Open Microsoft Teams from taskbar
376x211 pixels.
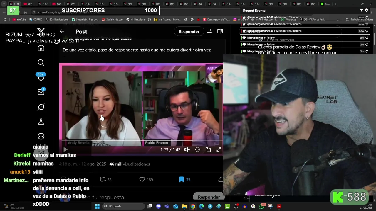[167, 206]
